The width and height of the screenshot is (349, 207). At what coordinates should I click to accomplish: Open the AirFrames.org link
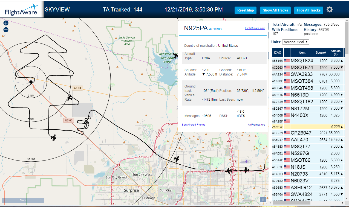[256, 125]
